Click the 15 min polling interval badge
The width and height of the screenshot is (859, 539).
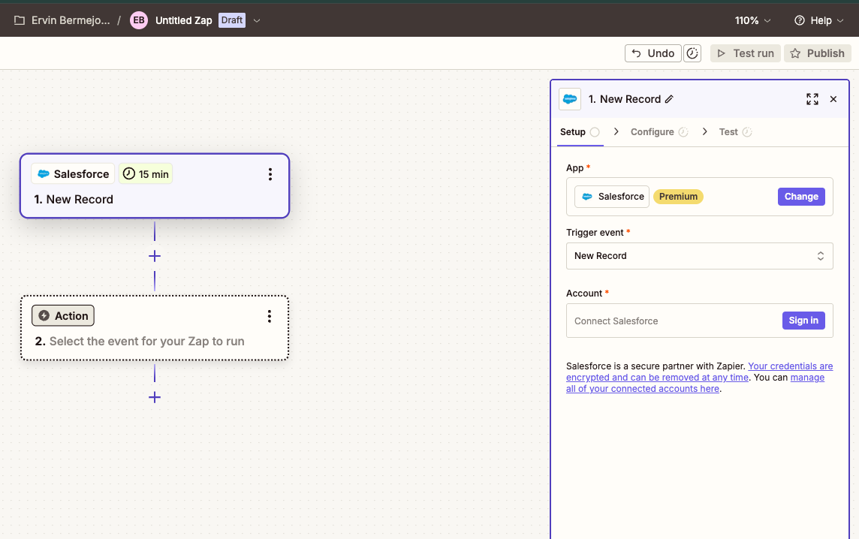pyautogui.click(x=146, y=173)
